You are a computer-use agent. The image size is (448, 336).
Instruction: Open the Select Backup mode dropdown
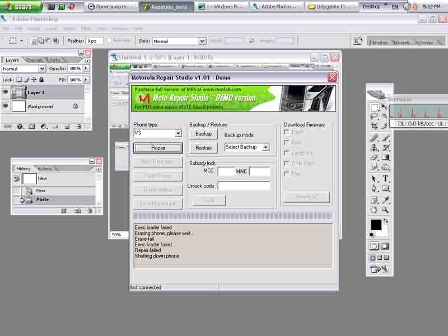pyautogui.click(x=265, y=147)
